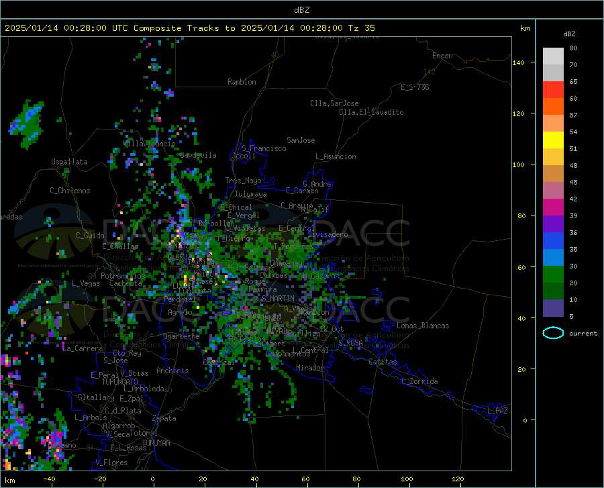Click the 'current' legend label
The height and width of the screenshot is (488, 604).
pyautogui.click(x=583, y=333)
